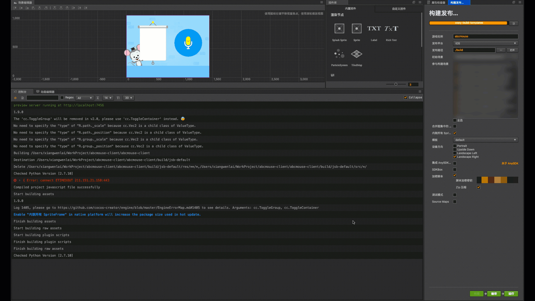This screenshot has width=535, height=301.
Task: Select the UI node type icon
Action: [x=332, y=75]
